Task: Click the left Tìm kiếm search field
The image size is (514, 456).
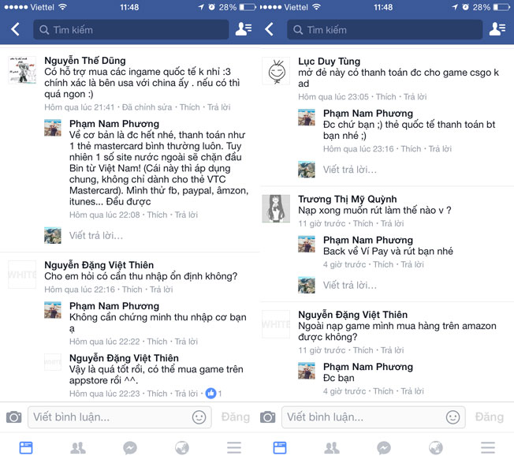Action: (x=131, y=29)
